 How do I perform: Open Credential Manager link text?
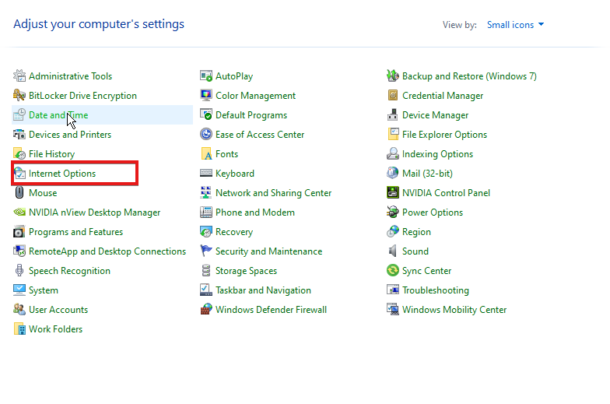[443, 96]
